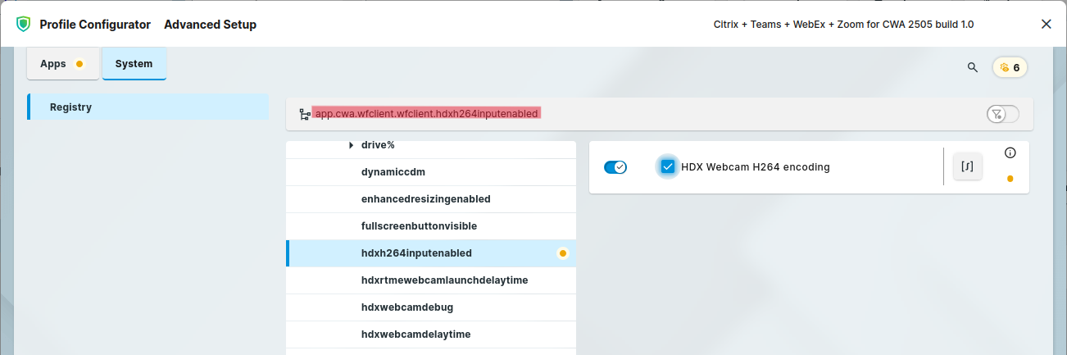Click the green shield Profile Configurator logo

(23, 25)
